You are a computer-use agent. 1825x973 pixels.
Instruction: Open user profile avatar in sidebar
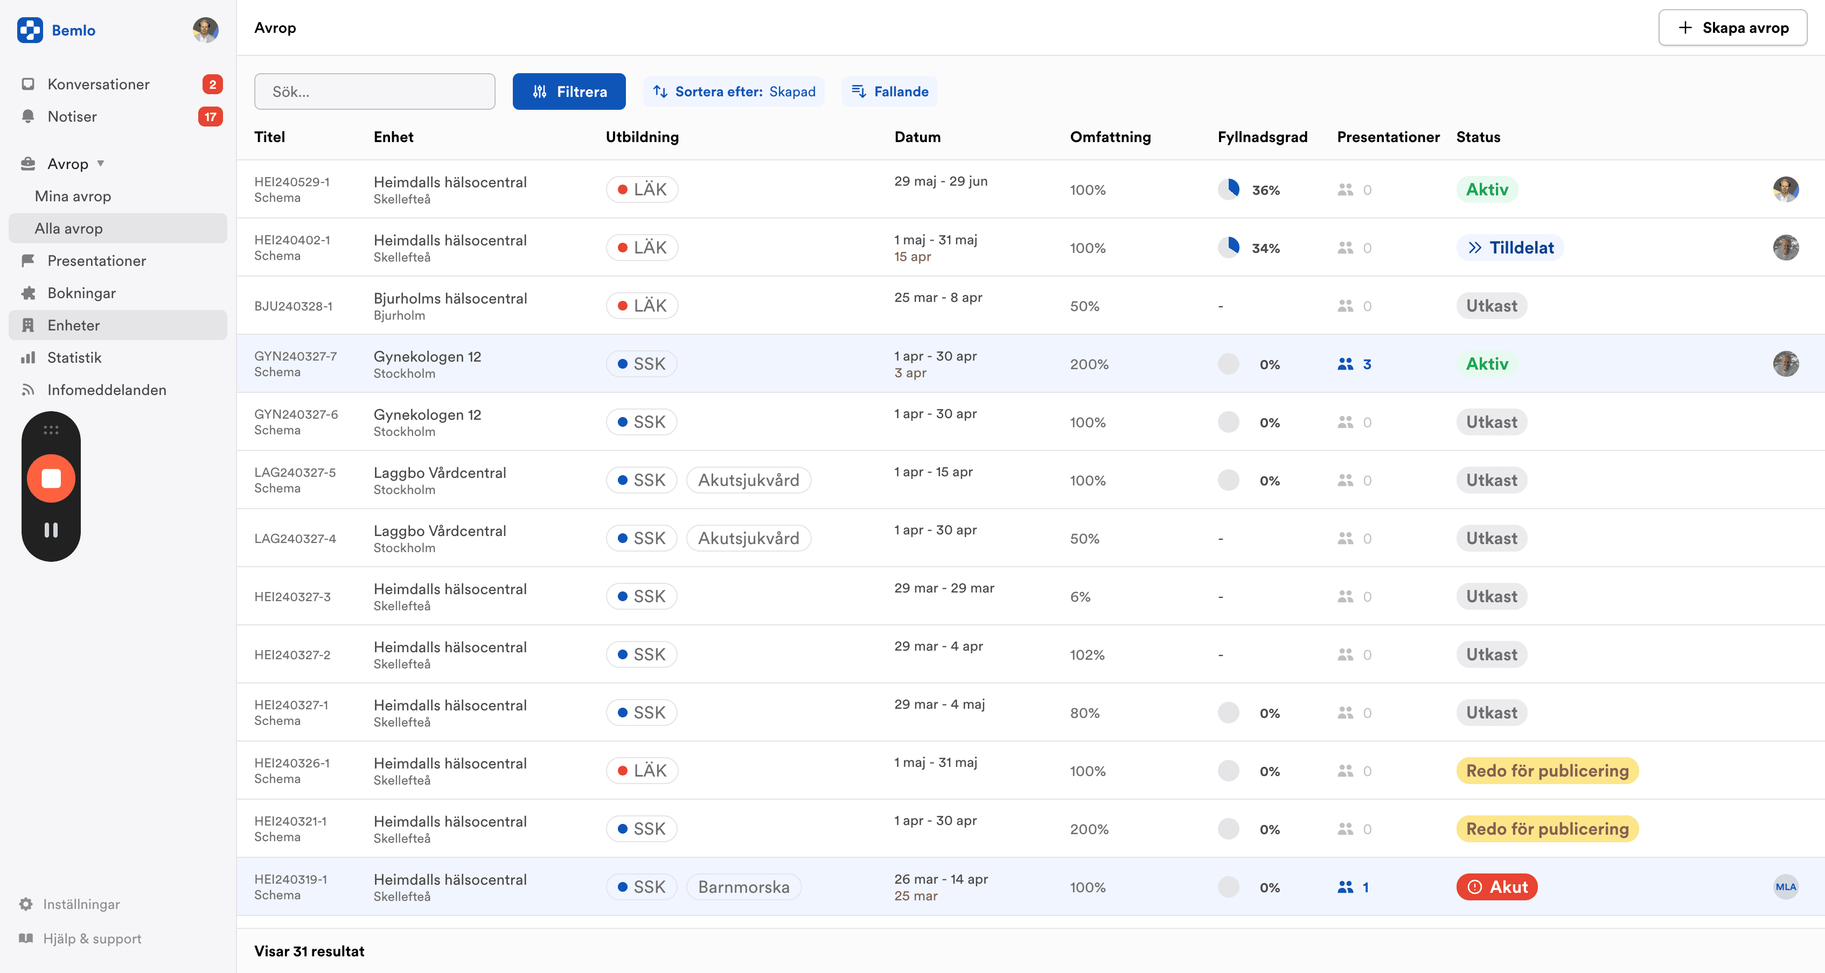(205, 30)
